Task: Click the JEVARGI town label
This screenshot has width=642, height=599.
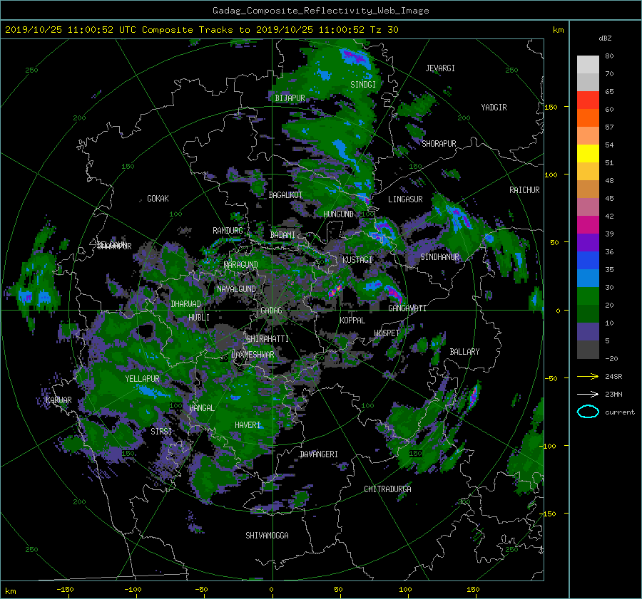Action: pyautogui.click(x=440, y=68)
